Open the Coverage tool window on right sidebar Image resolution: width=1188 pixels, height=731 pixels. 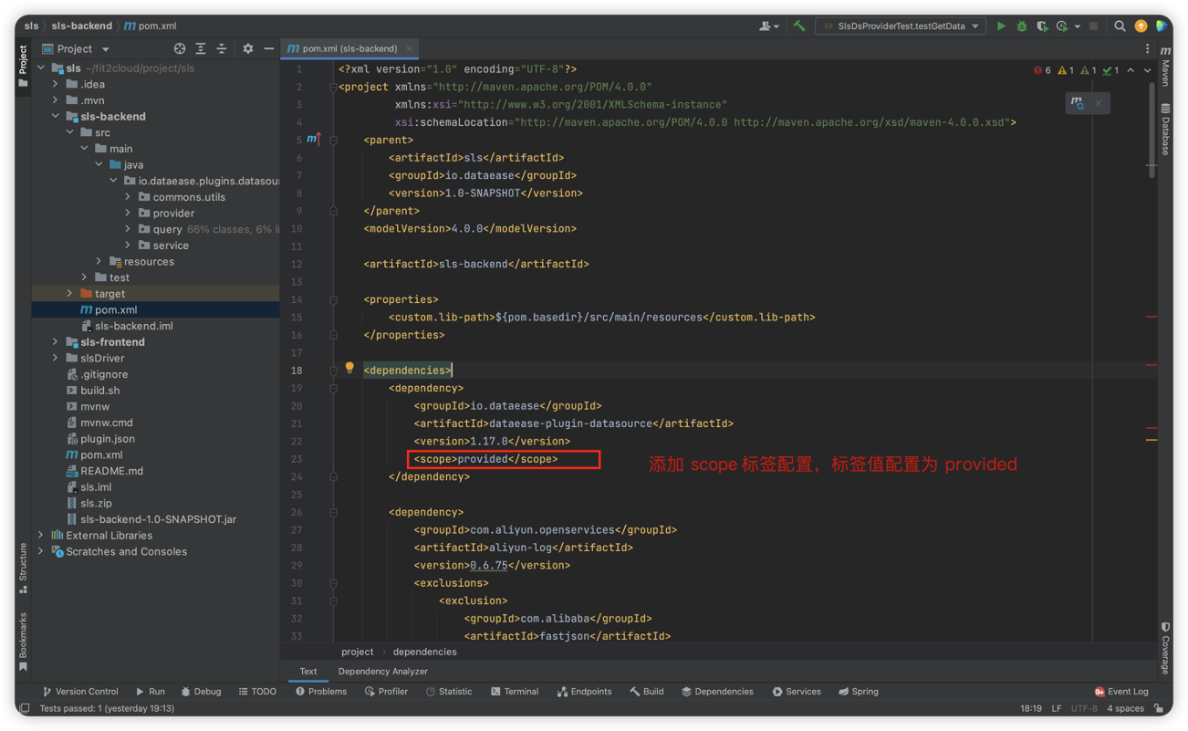click(x=1165, y=650)
